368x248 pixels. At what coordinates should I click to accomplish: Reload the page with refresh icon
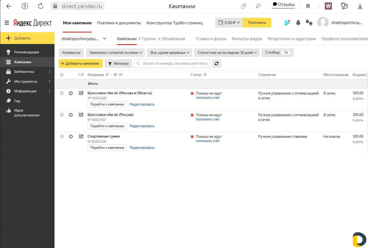[x=41, y=6]
